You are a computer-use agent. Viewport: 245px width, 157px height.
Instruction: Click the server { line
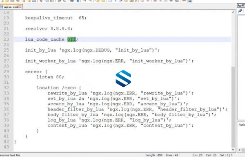[x=36, y=72]
